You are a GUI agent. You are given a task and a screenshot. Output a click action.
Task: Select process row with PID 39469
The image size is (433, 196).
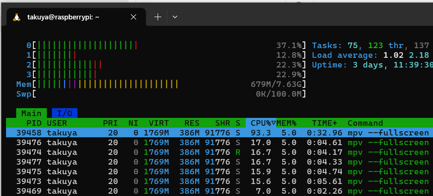point(220,191)
